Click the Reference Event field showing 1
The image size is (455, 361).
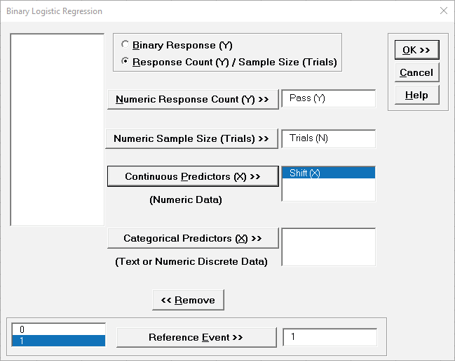330,337
